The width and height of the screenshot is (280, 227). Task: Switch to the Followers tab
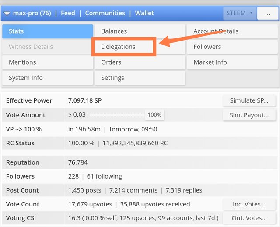click(232, 47)
